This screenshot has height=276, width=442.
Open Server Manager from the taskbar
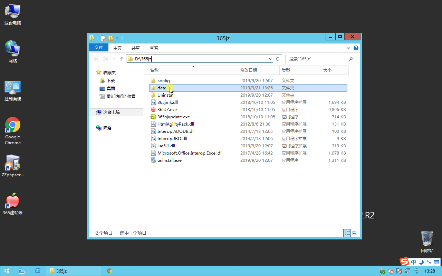[x=21, y=271]
